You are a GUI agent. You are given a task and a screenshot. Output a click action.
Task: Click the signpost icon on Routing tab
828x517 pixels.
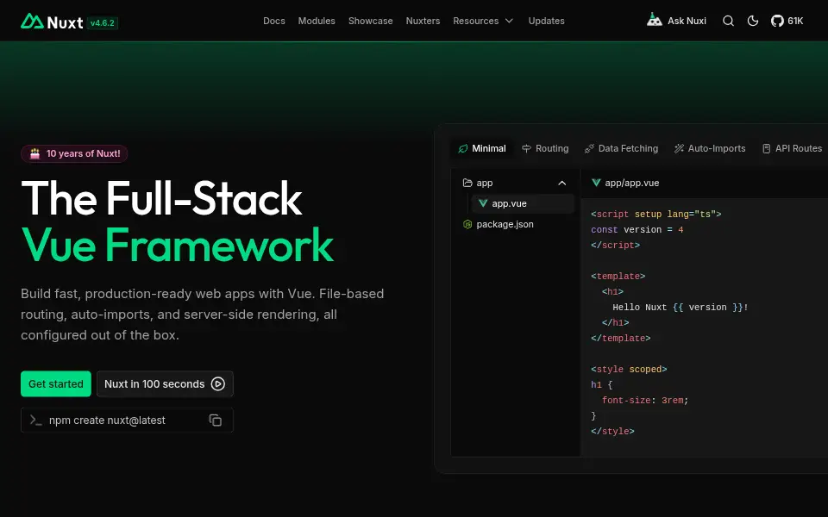coord(526,149)
